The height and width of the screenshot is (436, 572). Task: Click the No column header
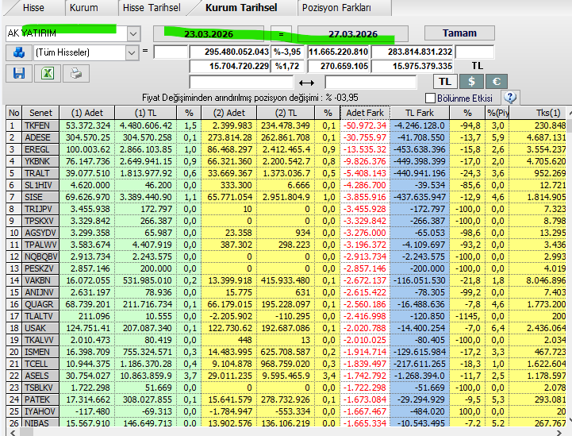click(x=14, y=113)
